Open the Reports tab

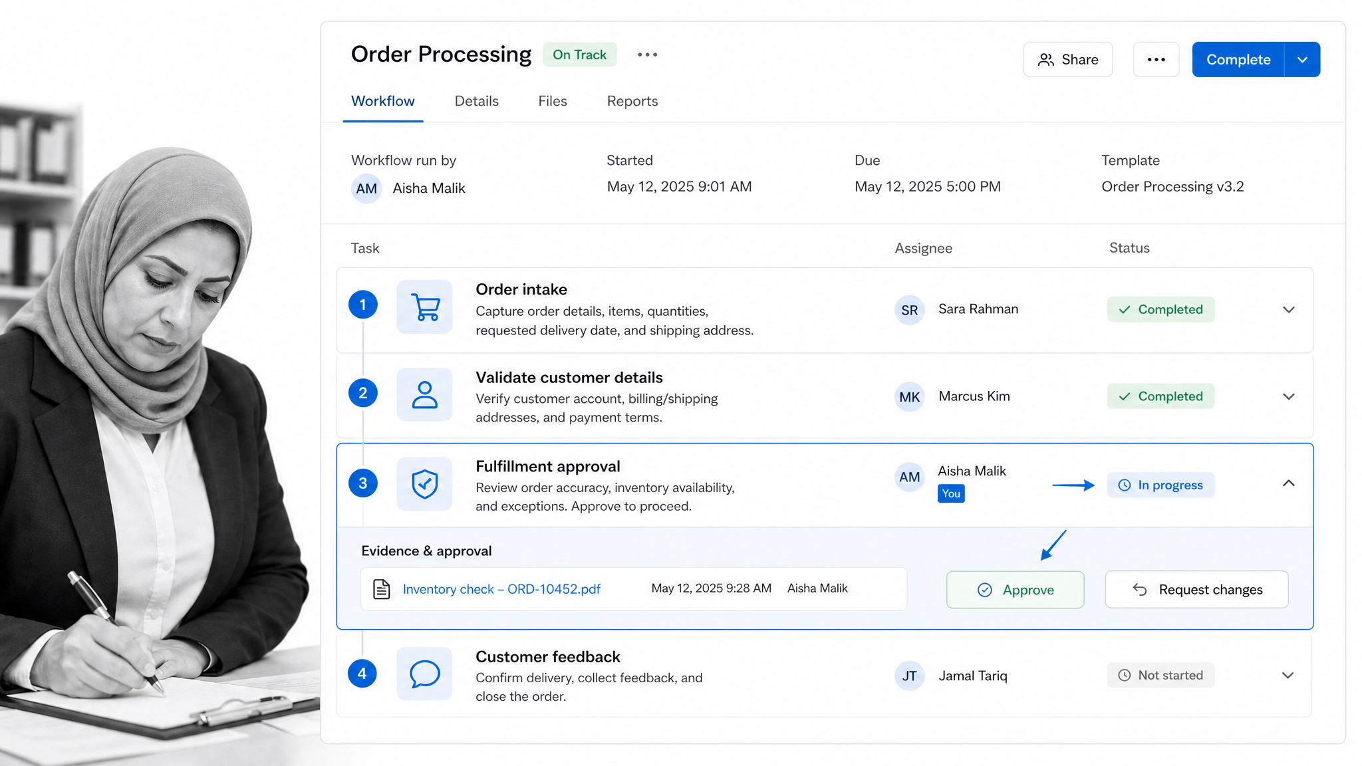[632, 101]
